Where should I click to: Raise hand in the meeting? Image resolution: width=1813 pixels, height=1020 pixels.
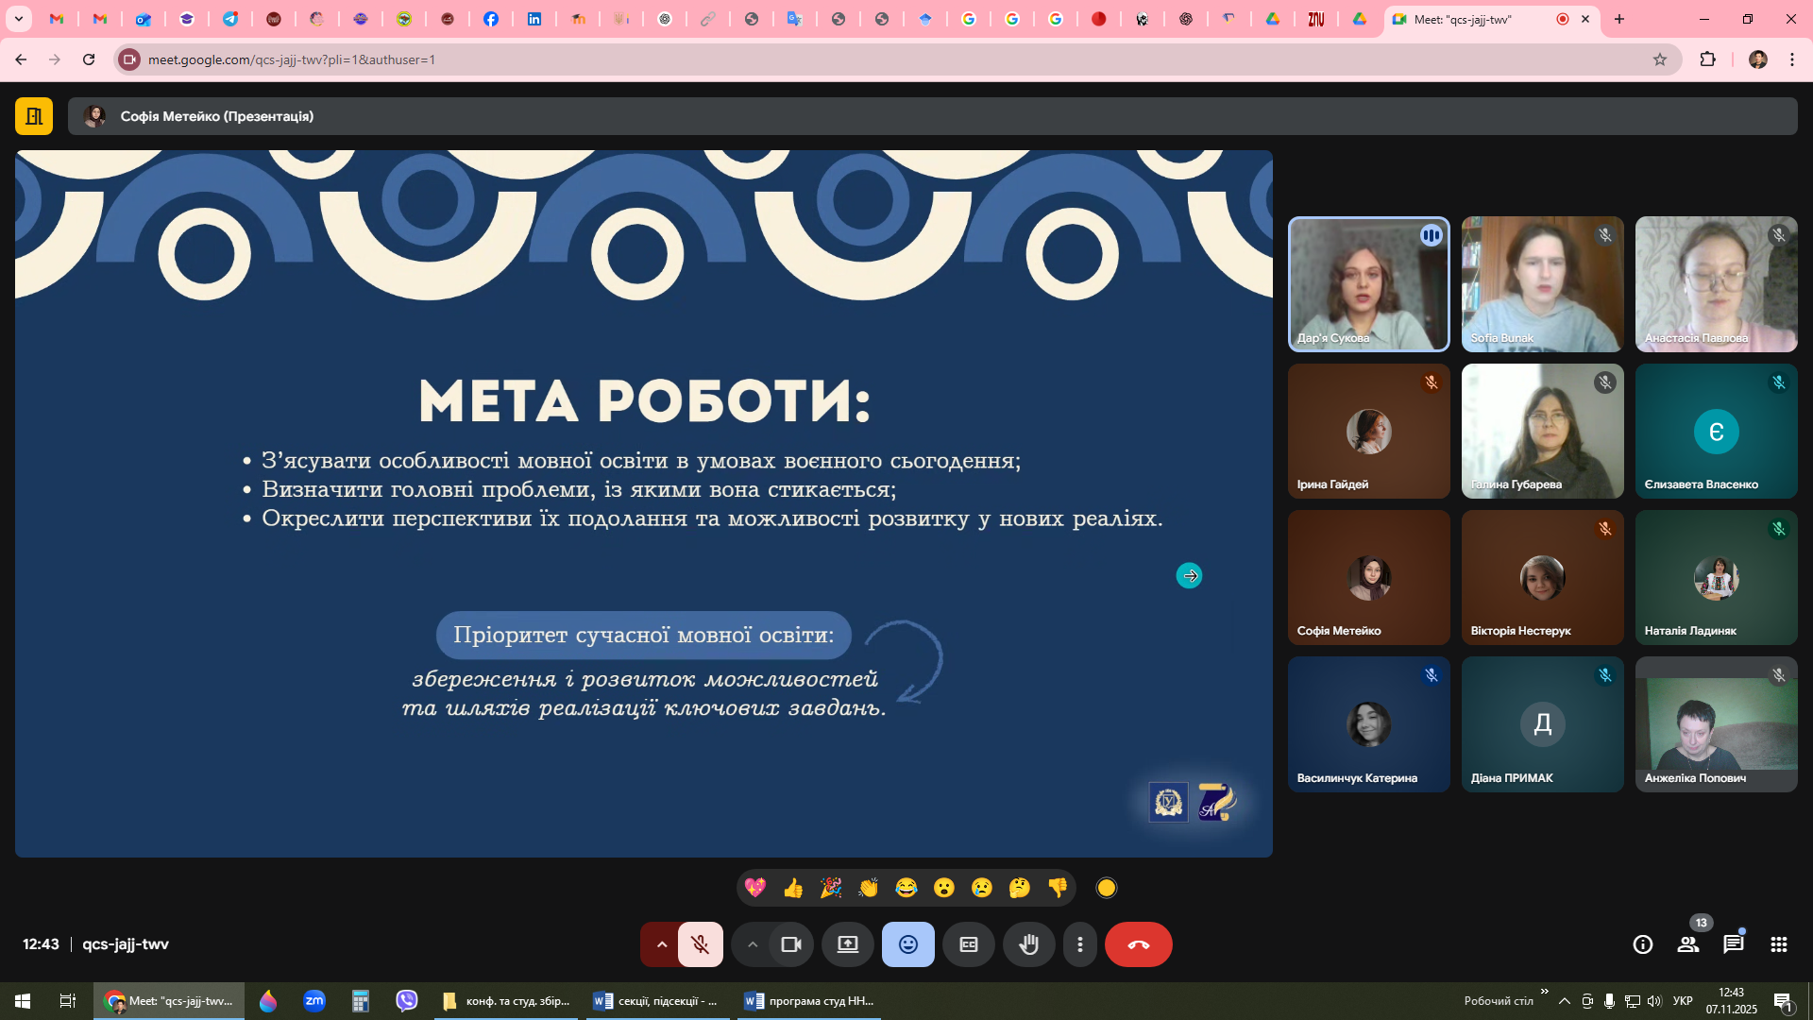pyautogui.click(x=1029, y=944)
